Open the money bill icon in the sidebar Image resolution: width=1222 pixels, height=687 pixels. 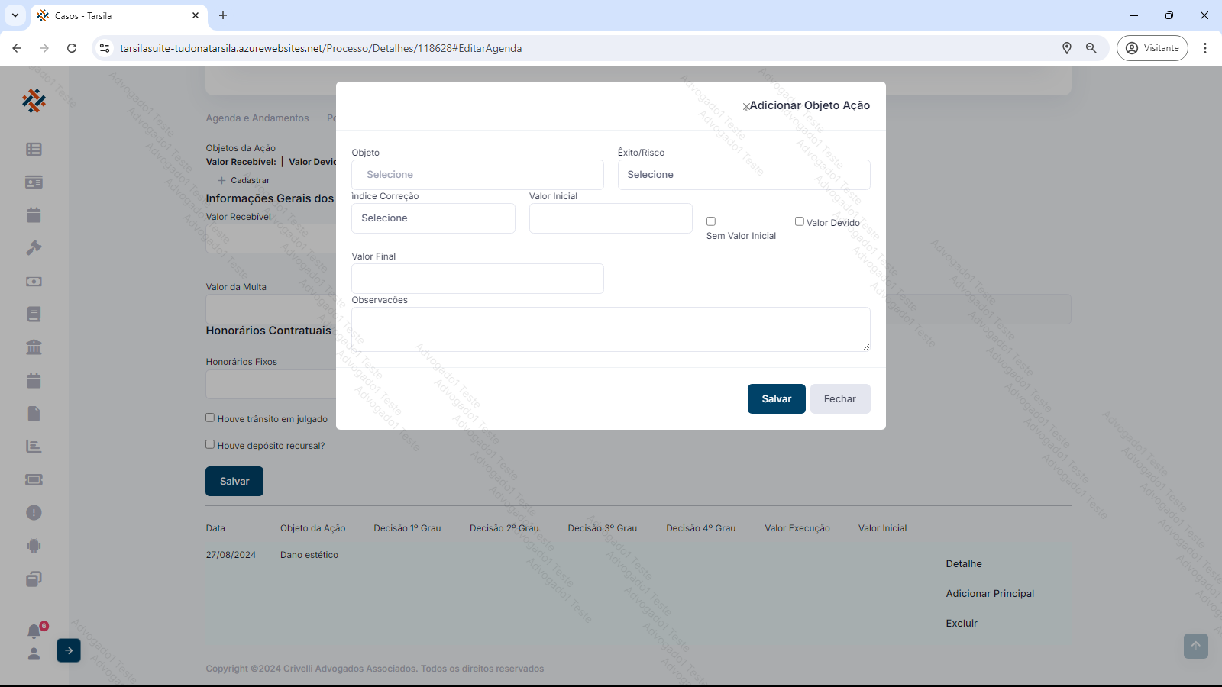coord(34,282)
